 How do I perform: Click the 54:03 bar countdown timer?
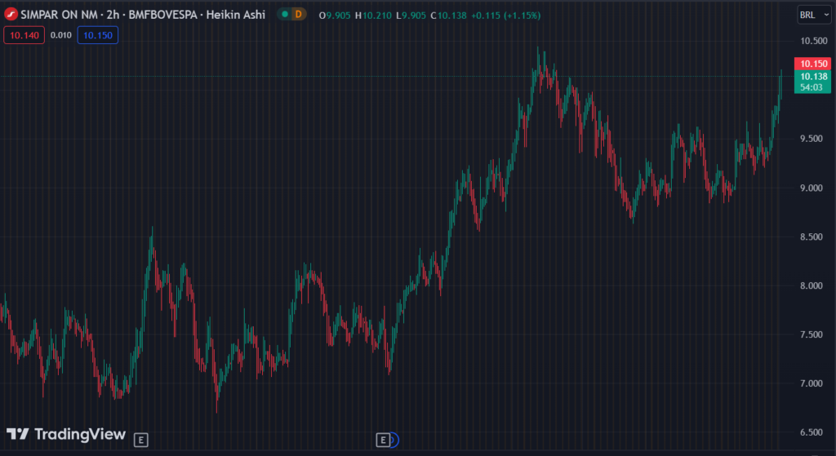812,87
